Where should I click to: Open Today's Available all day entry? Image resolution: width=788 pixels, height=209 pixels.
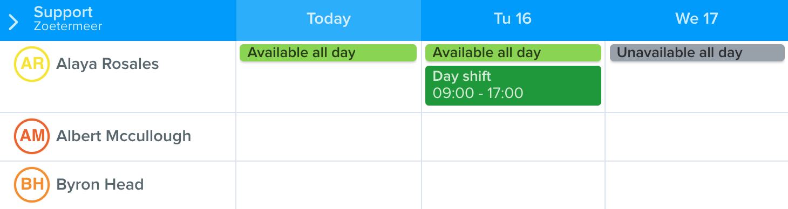[x=328, y=53]
